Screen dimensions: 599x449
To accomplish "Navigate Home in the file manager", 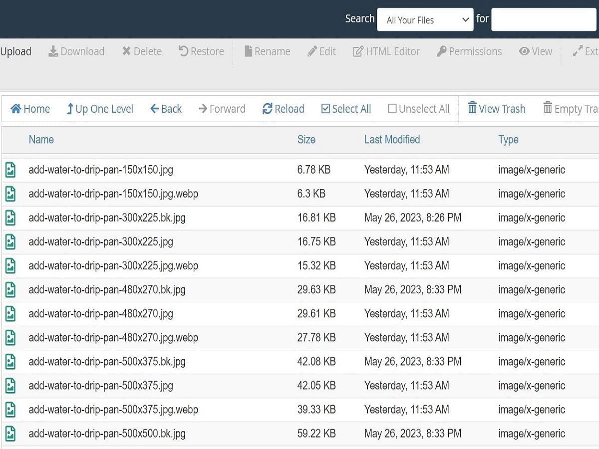I will (x=30, y=109).
